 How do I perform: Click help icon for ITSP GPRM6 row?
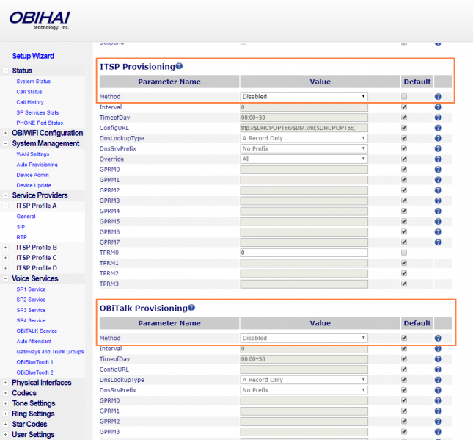tap(438, 232)
